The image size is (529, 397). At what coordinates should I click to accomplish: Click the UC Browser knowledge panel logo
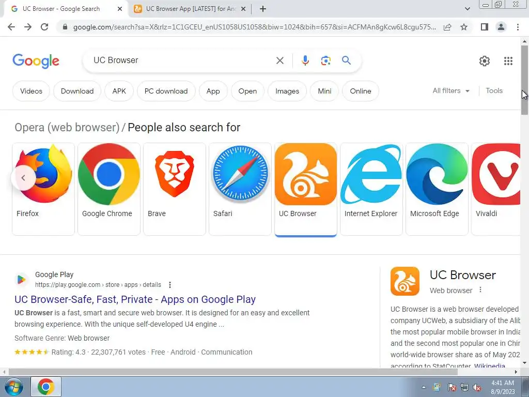405,281
